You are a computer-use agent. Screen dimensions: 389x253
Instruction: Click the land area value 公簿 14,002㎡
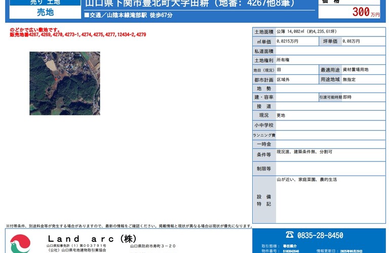[x=306, y=31]
